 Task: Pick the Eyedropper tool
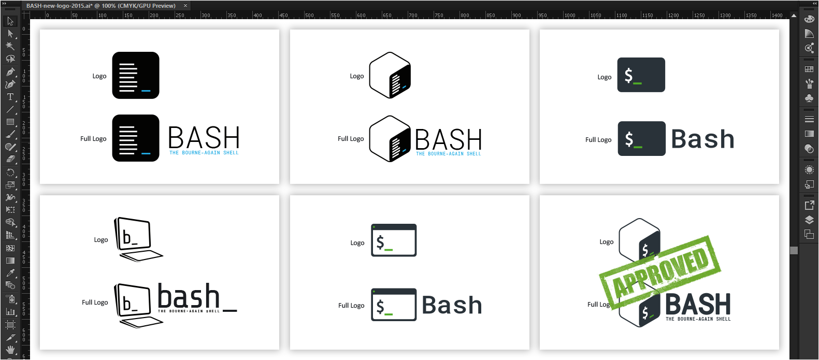click(x=10, y=273)
